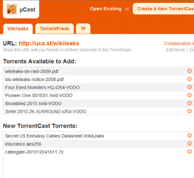The height and width of the screenshot is (178, 194).
Task: Remove insurance.aes256 from the TorrentCast
Action: pyautogui.click(x=190, y=144)
